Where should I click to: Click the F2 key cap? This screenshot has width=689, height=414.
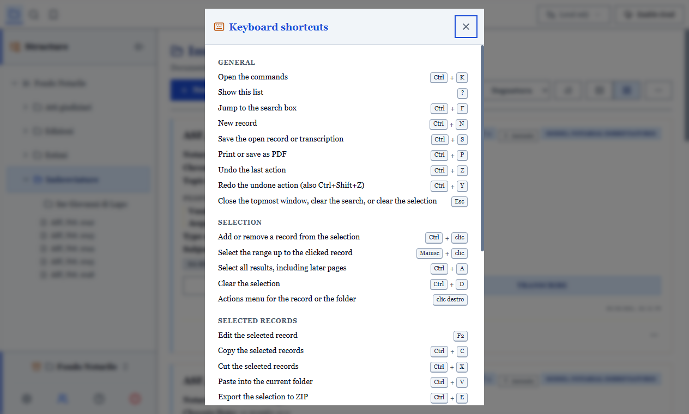pyautogui.click(x=461, y=336)
